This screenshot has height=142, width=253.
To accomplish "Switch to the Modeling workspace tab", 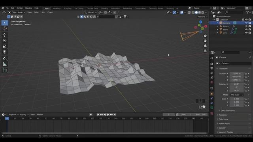I will [57, 8].
